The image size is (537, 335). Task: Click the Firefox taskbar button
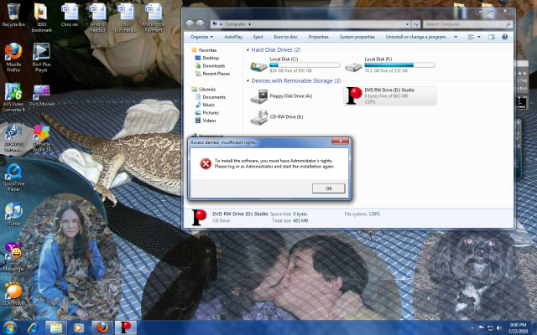102,327
